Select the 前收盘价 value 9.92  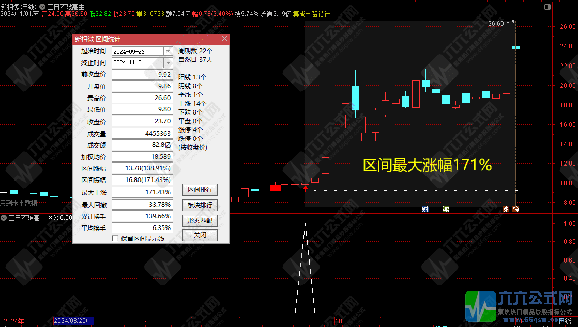tap(142, 75)
